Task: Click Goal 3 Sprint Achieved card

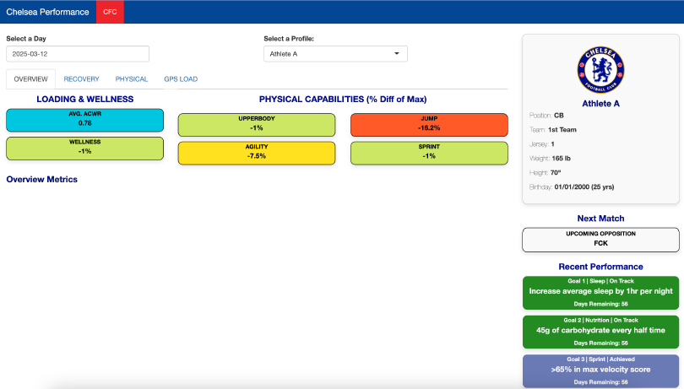Action: click(600, 371)
